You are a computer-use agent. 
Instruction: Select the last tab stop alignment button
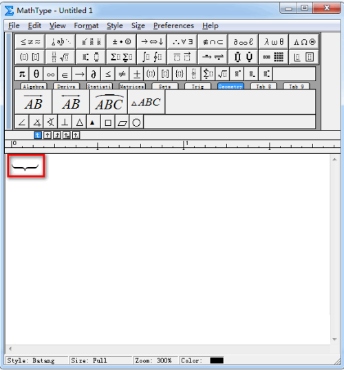(76, 135)
